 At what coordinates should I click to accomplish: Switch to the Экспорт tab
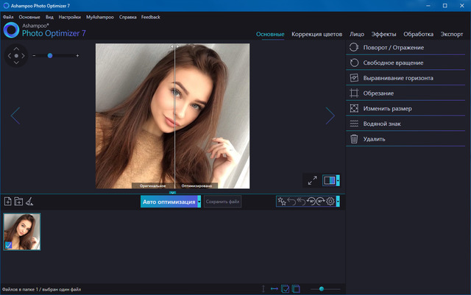451,34
